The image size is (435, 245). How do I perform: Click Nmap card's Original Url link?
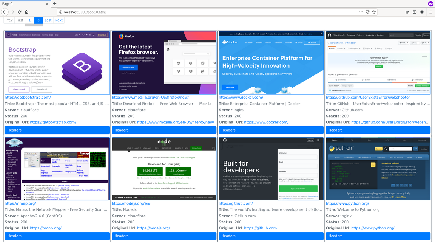(x=46, y=228)
